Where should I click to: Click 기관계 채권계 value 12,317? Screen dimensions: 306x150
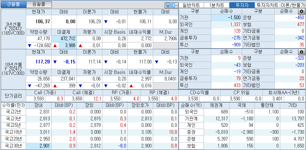(222, 118)
